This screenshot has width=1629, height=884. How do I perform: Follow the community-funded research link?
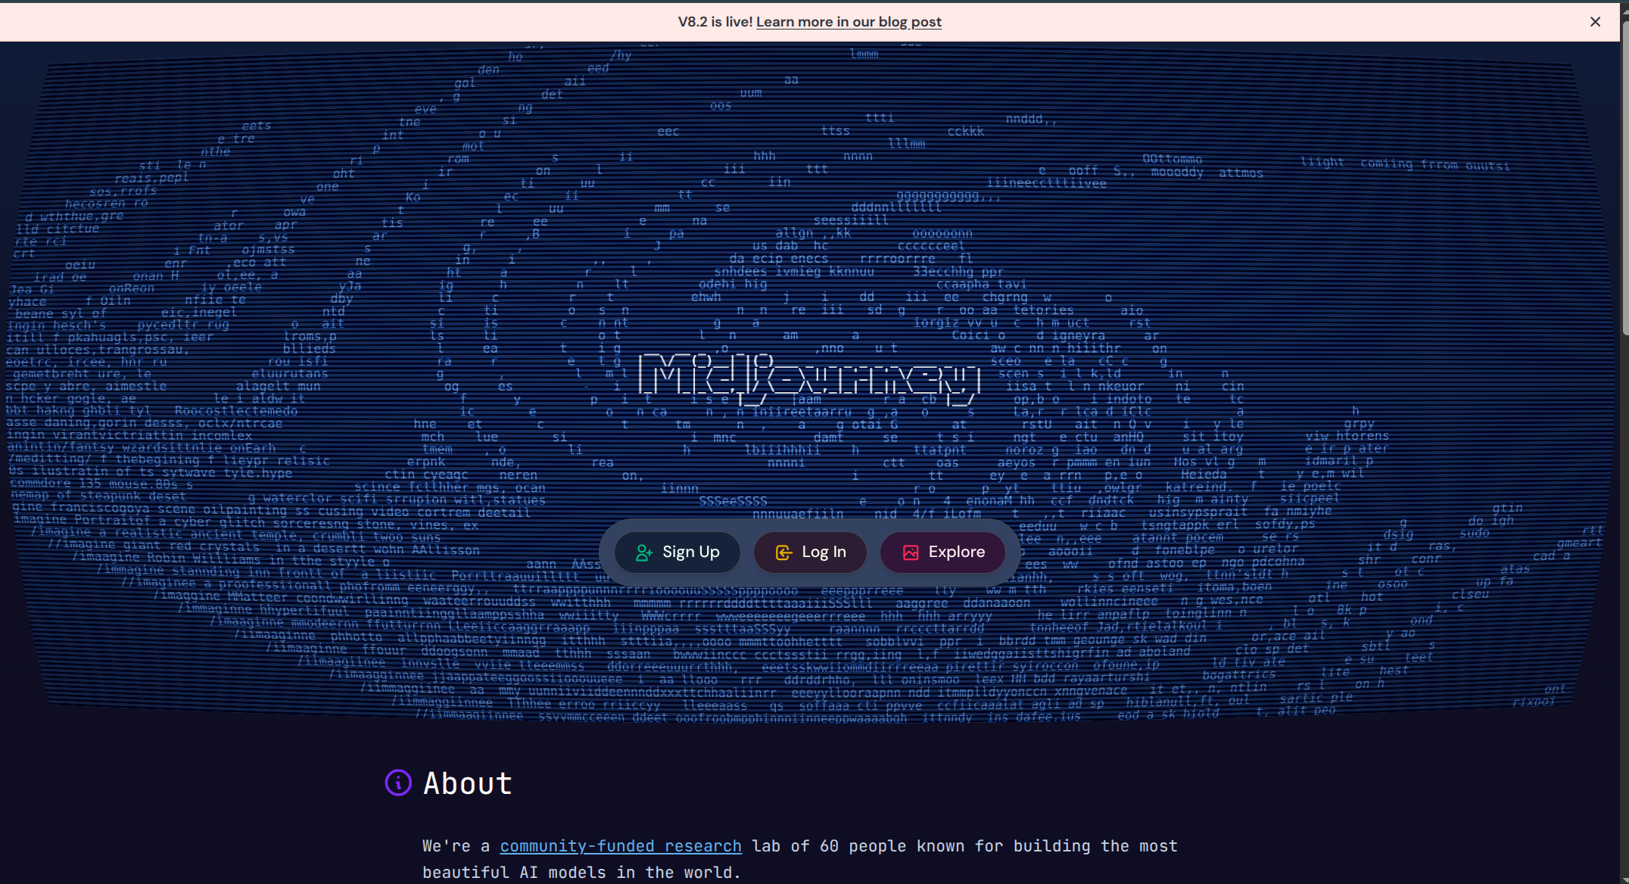point(620,846)
